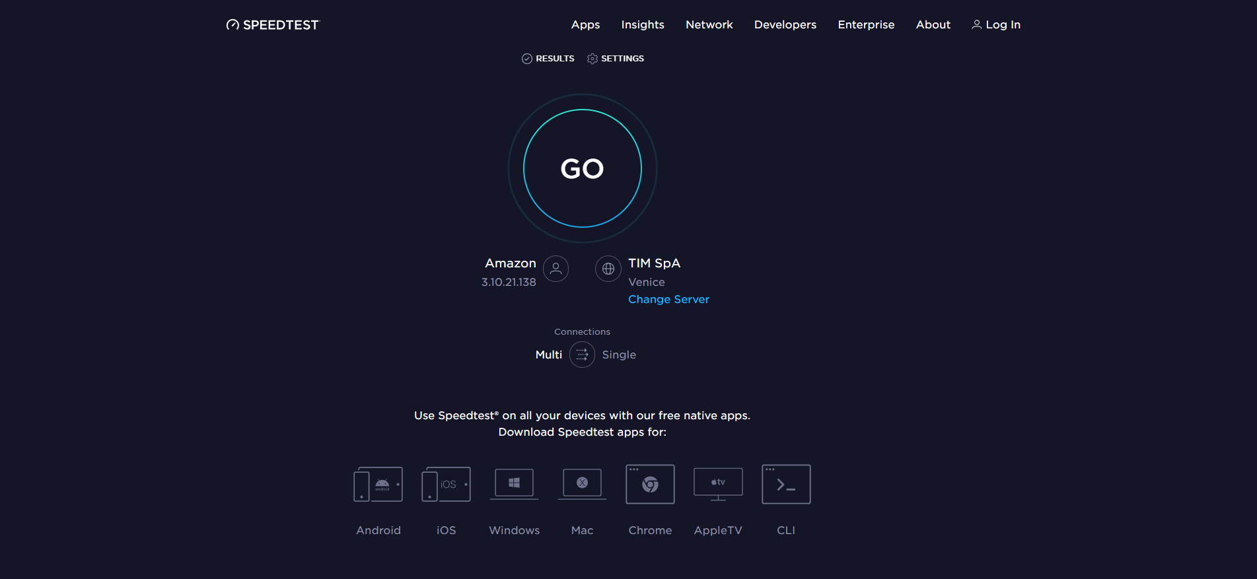The height and width of the screenshot is (579, 1257).
Task: Click the Mac app icon
Action: point(582,484)
